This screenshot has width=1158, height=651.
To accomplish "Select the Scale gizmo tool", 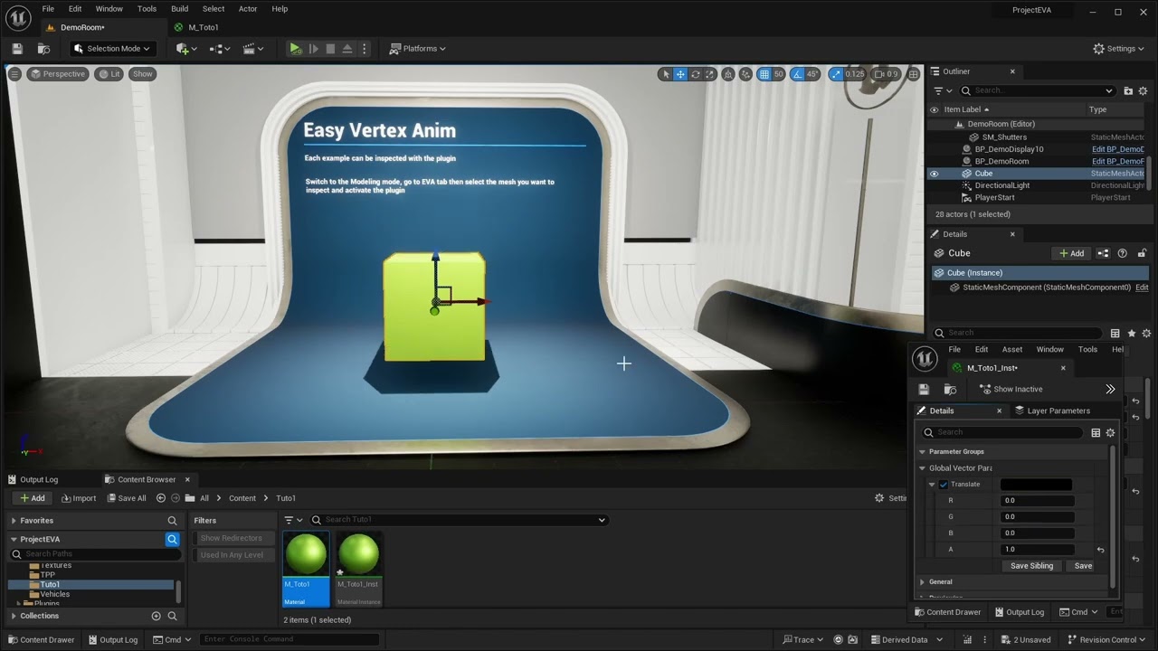I will click(x=710, y=74).
